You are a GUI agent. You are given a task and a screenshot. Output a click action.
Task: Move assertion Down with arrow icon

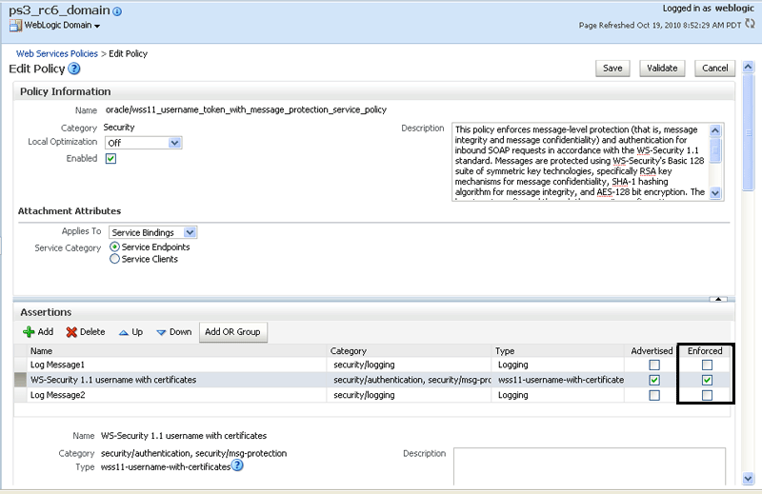161,332
